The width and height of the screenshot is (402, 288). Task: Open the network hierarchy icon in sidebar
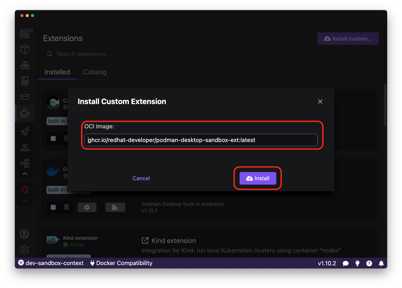point(25,148)
